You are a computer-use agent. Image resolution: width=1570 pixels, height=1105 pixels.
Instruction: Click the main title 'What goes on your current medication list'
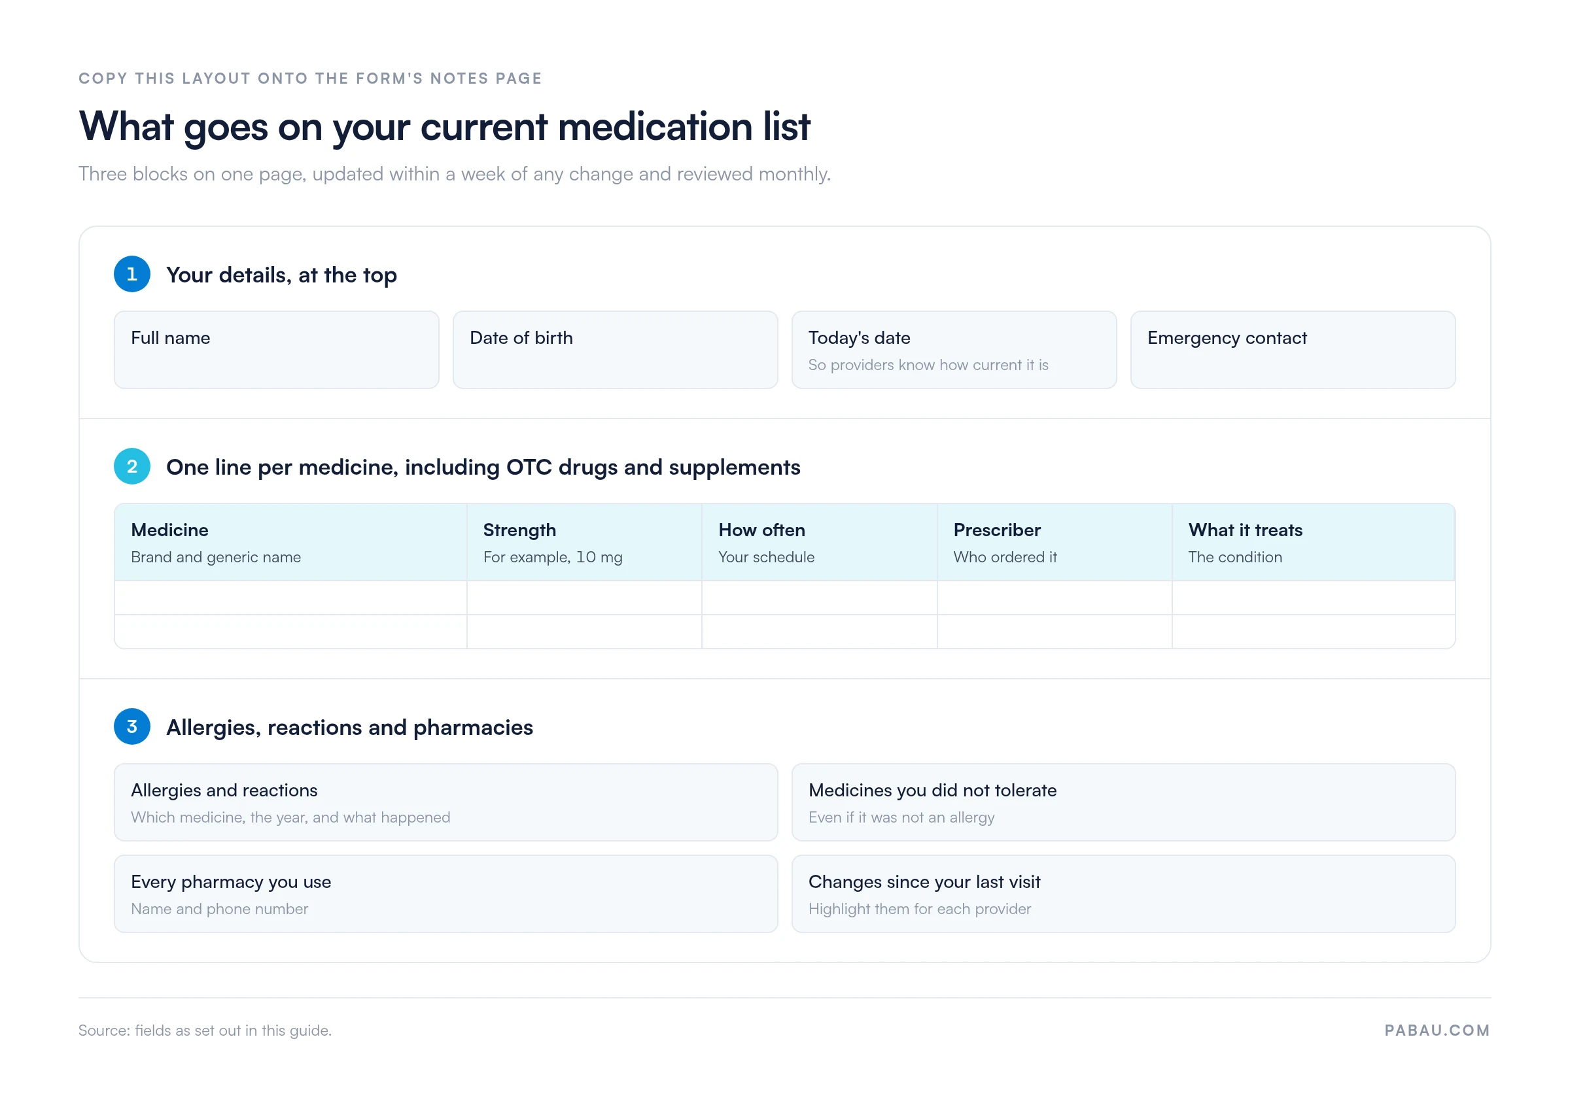pos(444,126)
